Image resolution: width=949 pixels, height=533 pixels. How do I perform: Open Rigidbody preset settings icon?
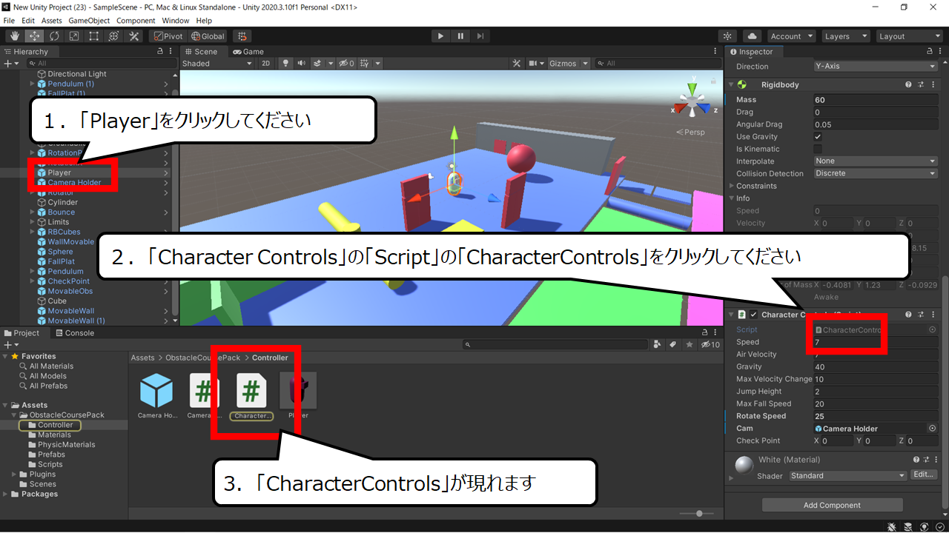point(920,84)
